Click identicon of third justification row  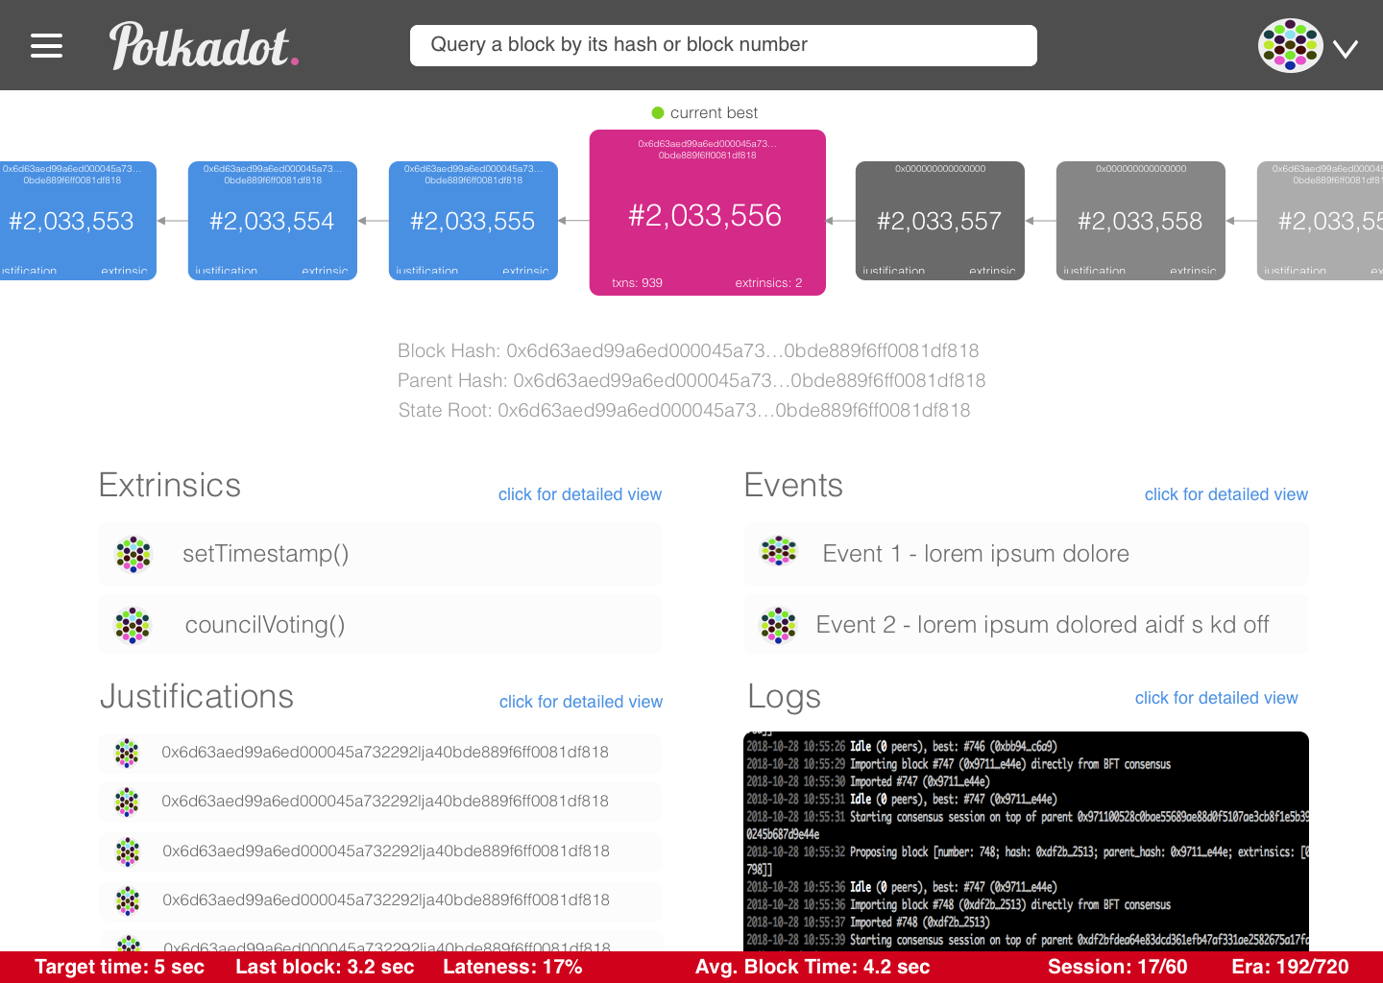(128, 851)
